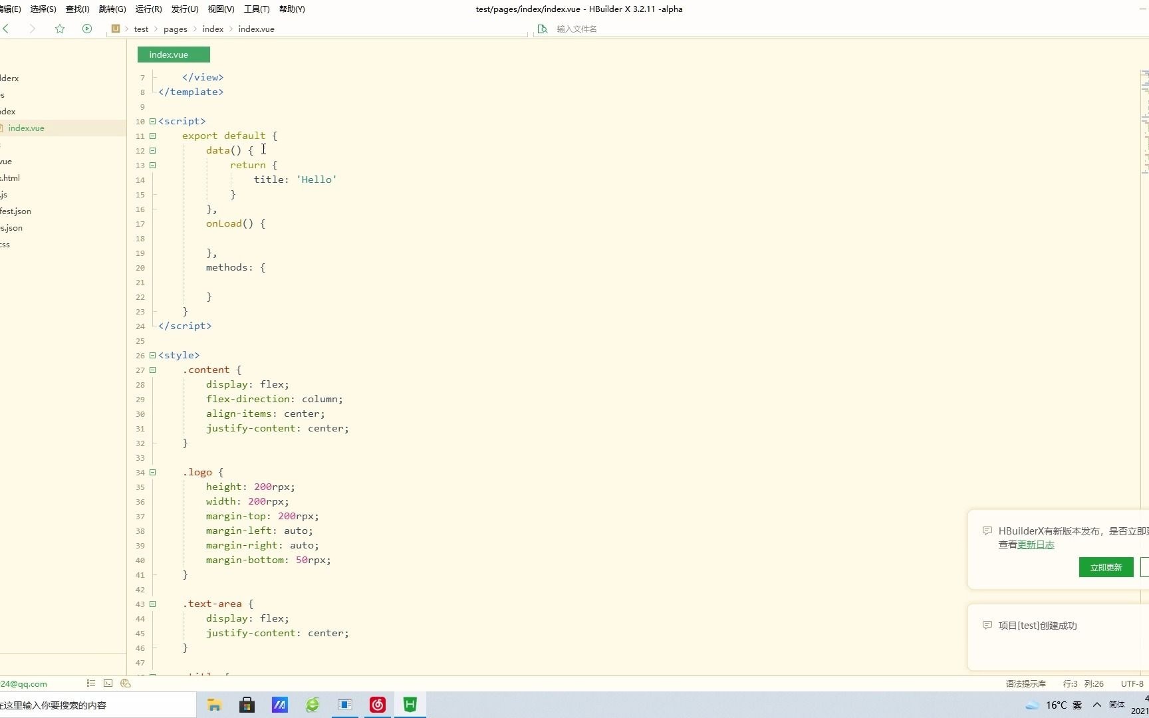The height and width of the screenshot is (718, 1149).
Task: Open the 运行(R) menu
Action: click(x=148, y=9)
